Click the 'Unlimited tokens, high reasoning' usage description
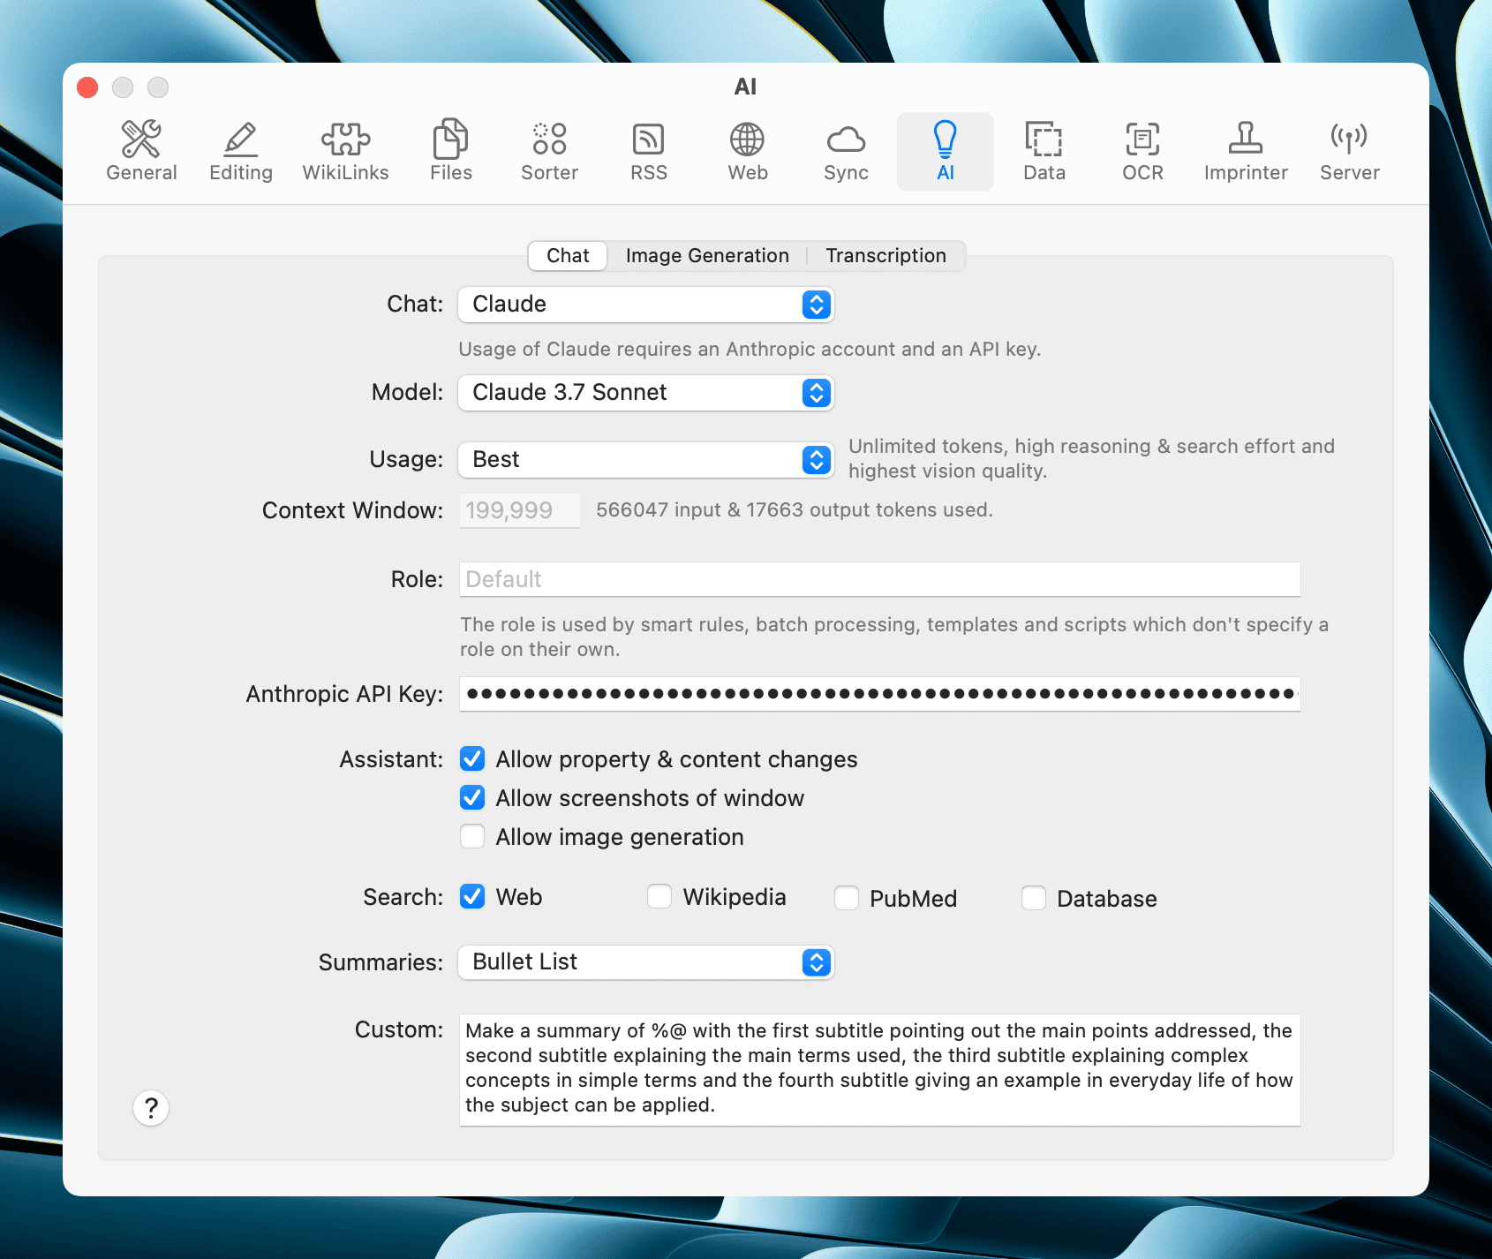Screen dimensions: 1492x1259 [x=1091, y=459]
